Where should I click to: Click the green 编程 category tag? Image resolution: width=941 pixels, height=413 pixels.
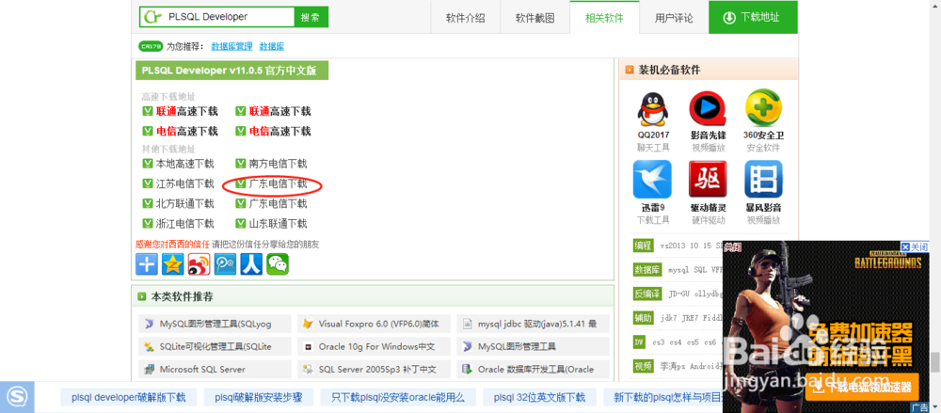click(644, 245)
